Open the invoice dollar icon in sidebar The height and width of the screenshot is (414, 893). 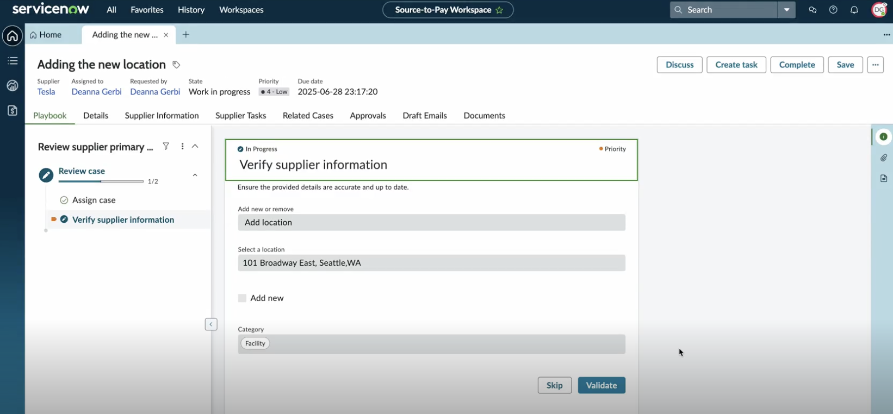tap(13, 111)
